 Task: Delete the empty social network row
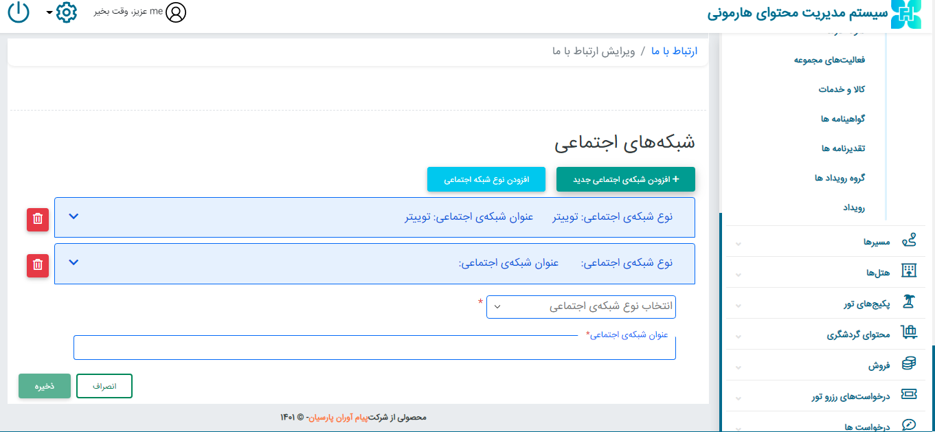[x=38, y=264]
